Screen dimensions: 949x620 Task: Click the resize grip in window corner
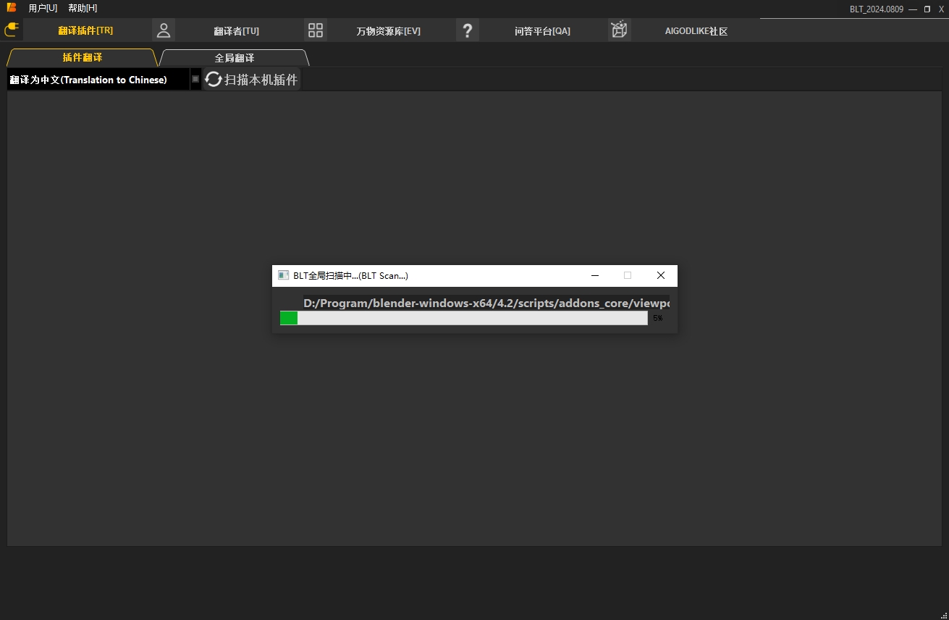point(944,615)
